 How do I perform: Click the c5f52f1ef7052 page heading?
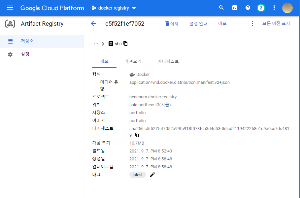(x=125, y=24)
